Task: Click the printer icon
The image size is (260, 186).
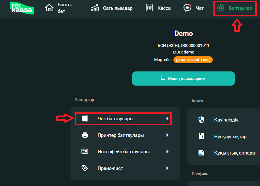Action: pyautogui.click(x=85, y=135)
